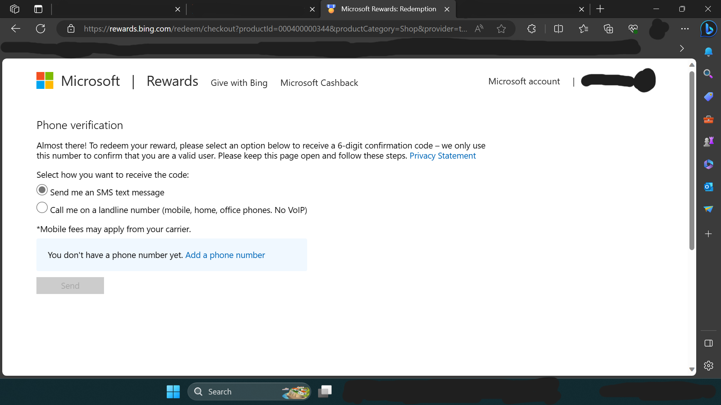The image size is (721, 405).
Task: Open the Bing Copilot sidebar icon
Action: coord(708,29)
